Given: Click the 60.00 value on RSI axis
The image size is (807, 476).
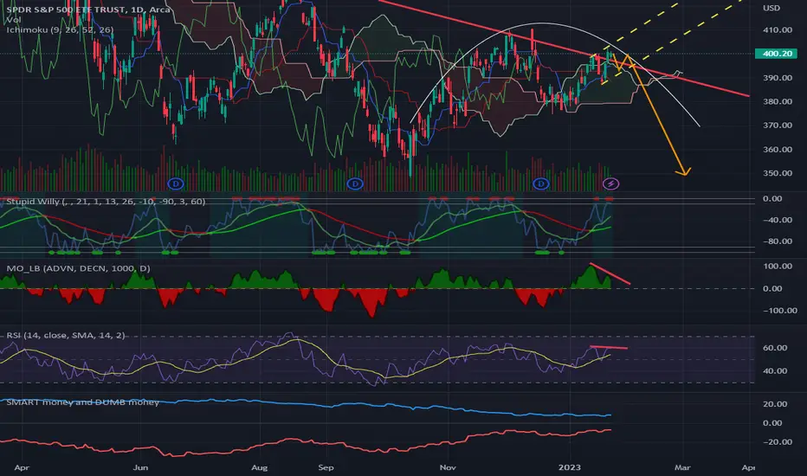Looking at the screenshot, I should tap(775, 348).
